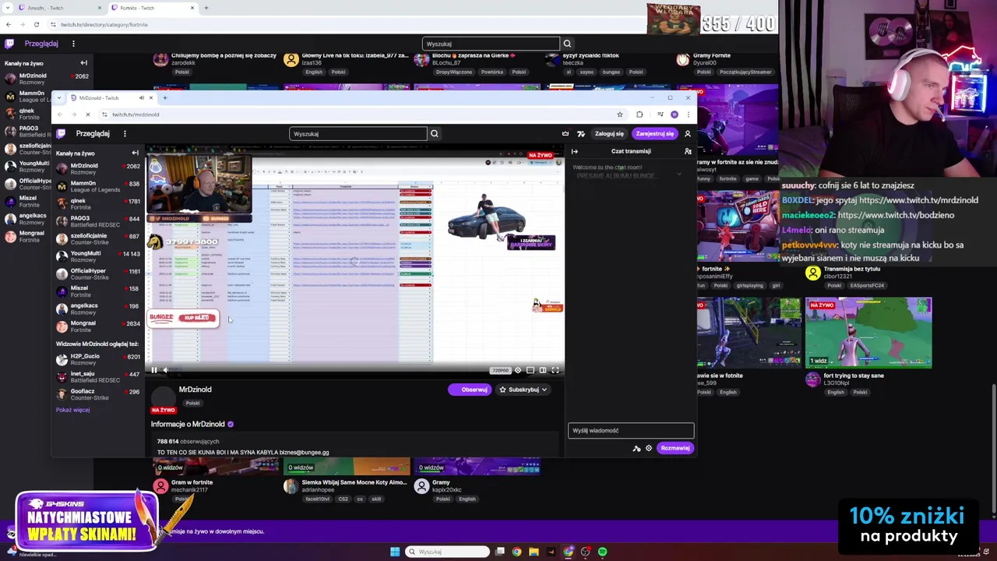
Task: Open the video player settings gear
Action: 518,370
